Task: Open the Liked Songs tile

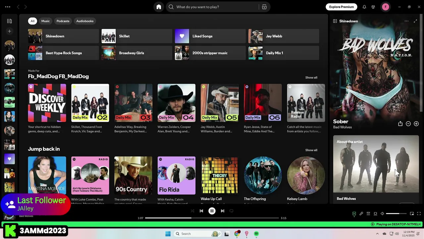Action: [210, 36]
